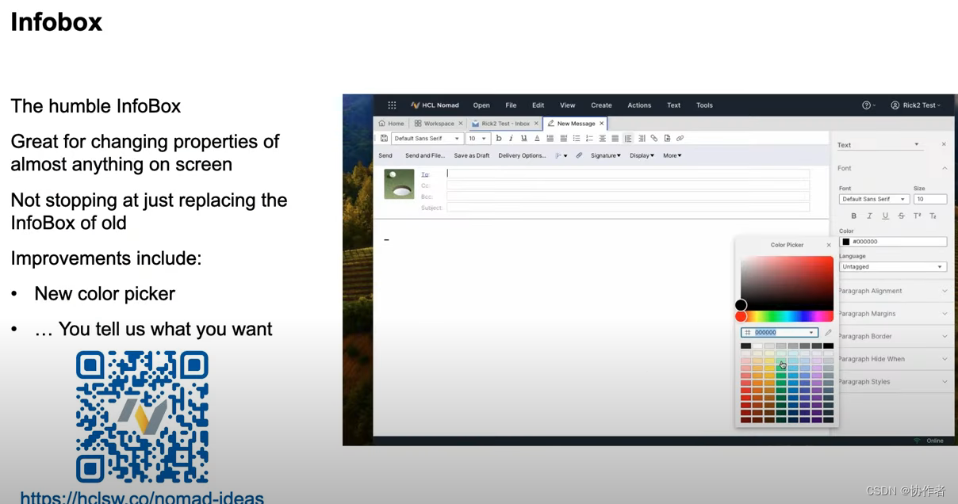Click the Cc input field
Screen dimensions: 958x504
[628, 185]
